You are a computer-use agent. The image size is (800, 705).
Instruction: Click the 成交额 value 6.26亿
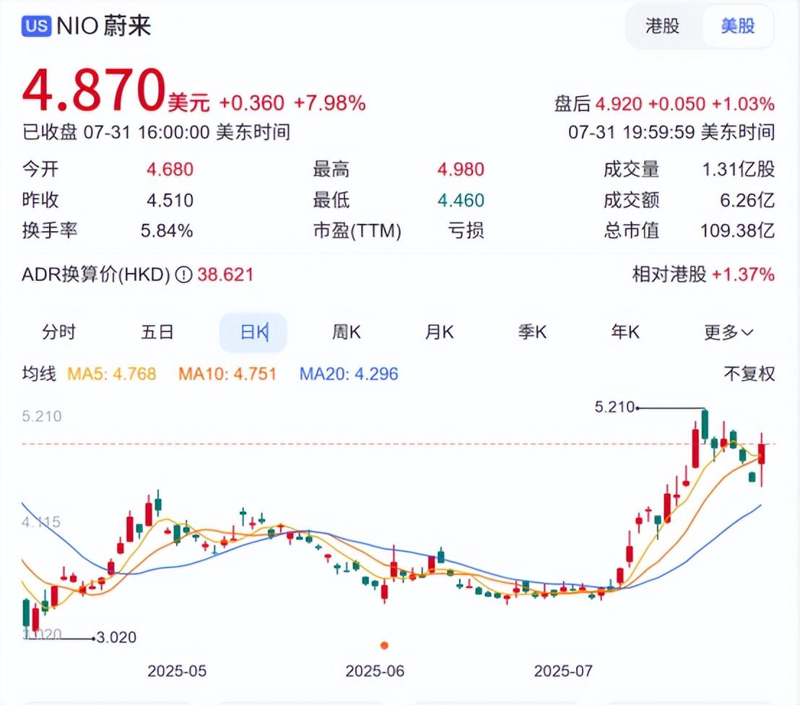(x=747, y=200)
